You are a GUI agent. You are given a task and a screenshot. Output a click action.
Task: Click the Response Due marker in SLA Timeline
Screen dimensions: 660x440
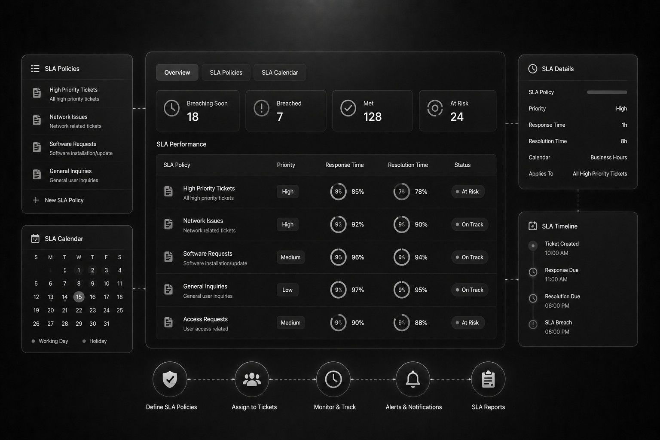pyautogui.click(x=533, y=272)
